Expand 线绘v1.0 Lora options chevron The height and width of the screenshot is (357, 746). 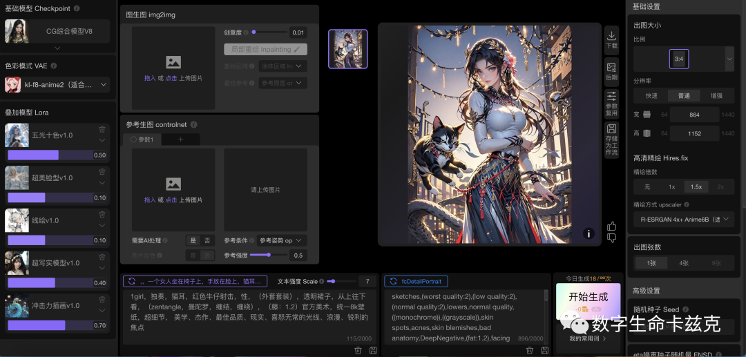(x=102, y=225)
